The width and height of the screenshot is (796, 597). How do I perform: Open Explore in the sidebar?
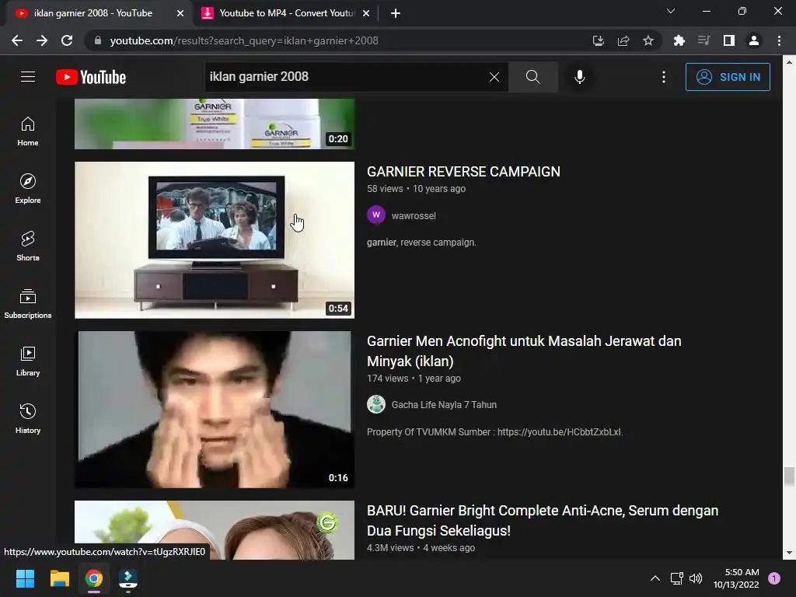coord(28,189)
